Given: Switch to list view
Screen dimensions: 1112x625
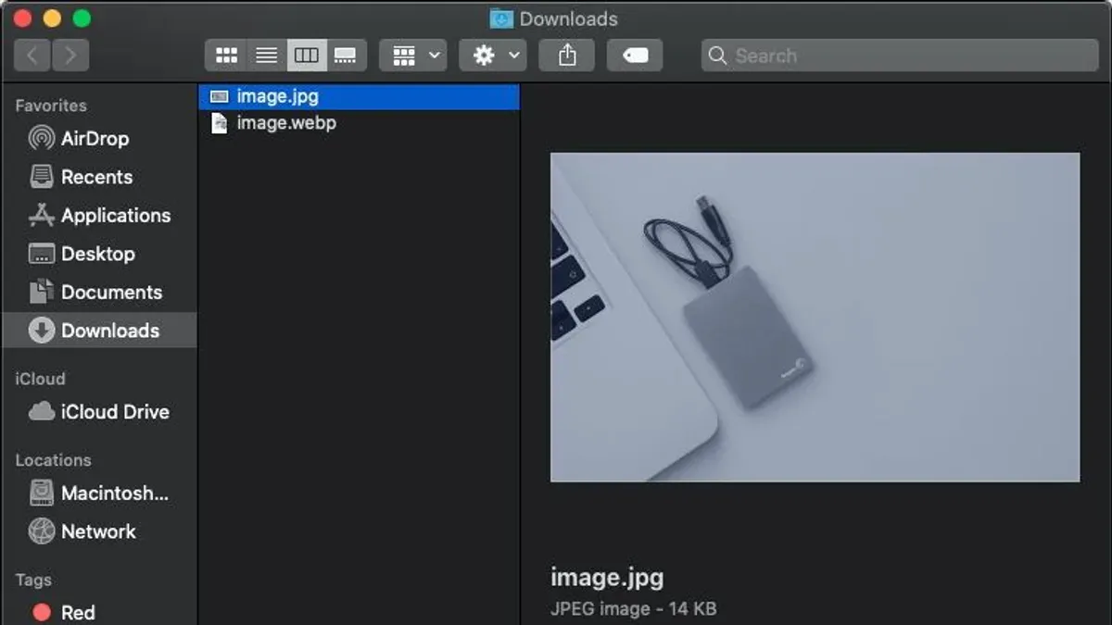Looking at the screenshot, I should coord(266,56).
